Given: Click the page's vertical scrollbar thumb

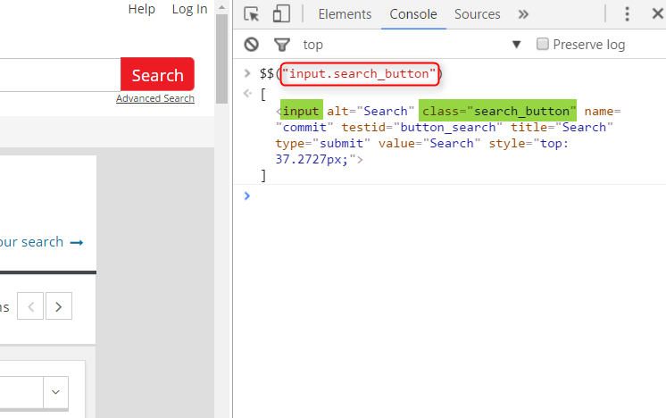Looking at the screenshot, I should (221, 59).
